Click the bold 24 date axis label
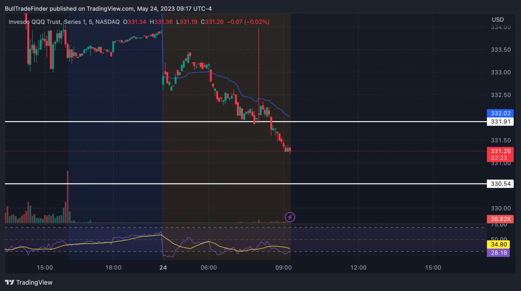521x291 pixels. click(x=162, y=268)
